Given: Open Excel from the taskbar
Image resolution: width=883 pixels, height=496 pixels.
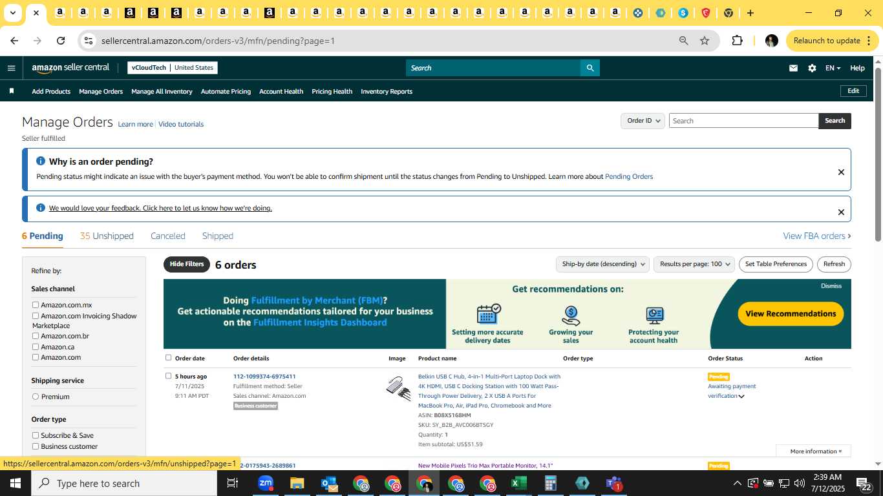Looking at the screenshot, I should click(x=519, y=483).
